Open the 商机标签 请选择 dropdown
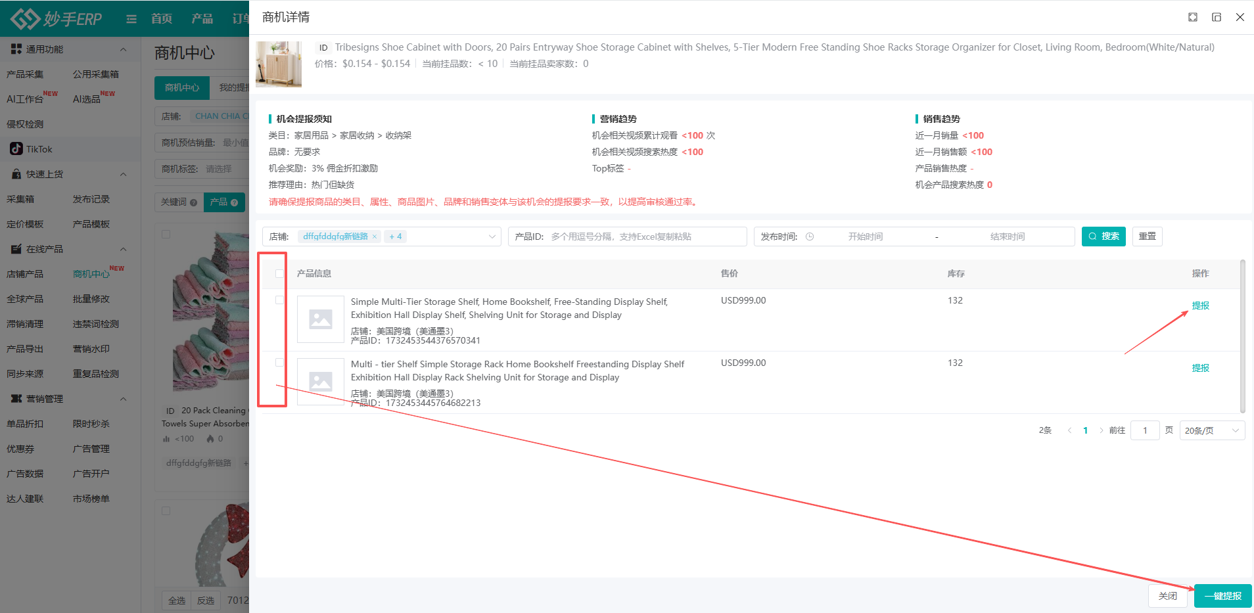This screenshot has height=613, width=1254. (202, 169)
